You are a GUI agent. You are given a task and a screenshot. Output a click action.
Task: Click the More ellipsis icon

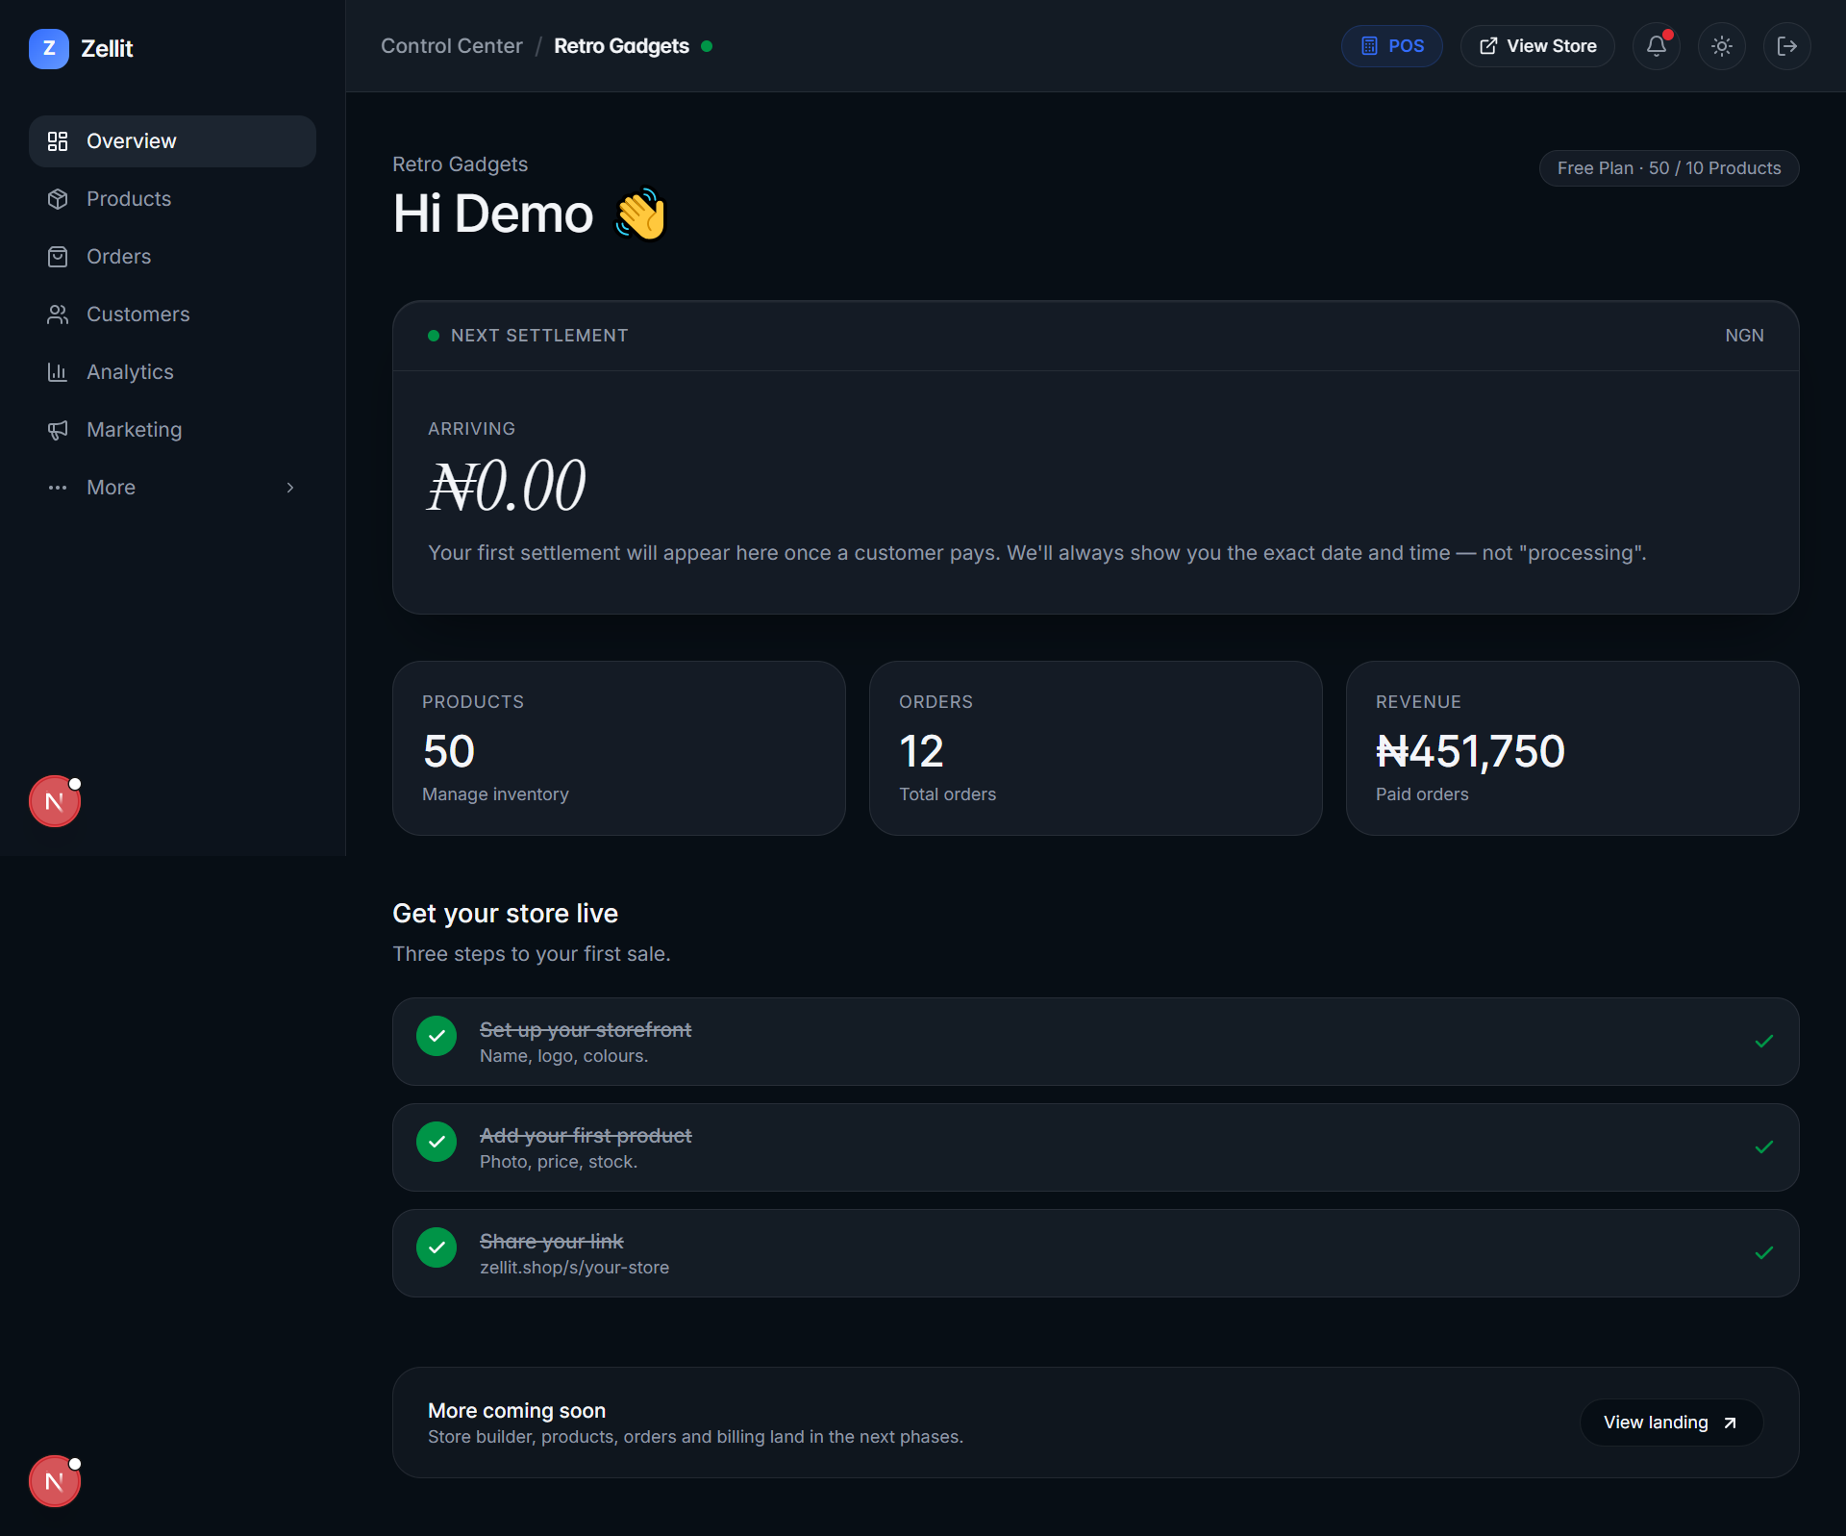tap(58, 488)
